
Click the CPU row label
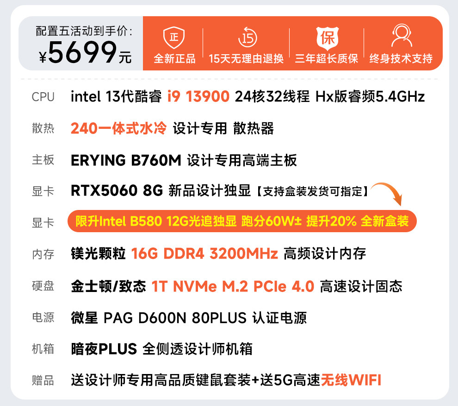click(x=43, y=97)
